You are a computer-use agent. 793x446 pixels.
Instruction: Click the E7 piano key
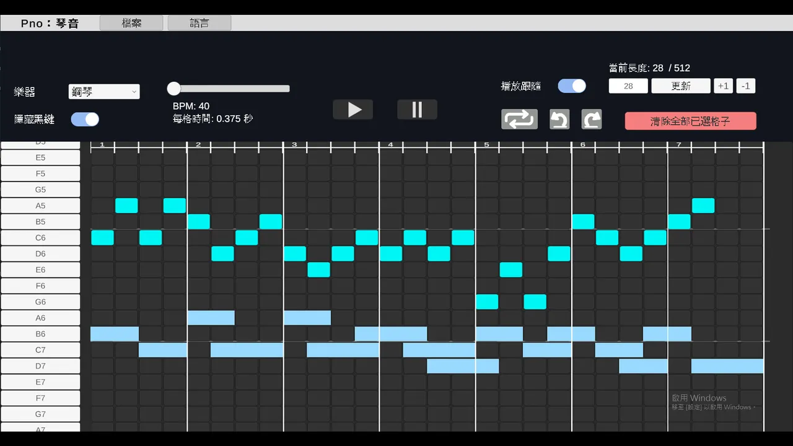tap(40, 382)
